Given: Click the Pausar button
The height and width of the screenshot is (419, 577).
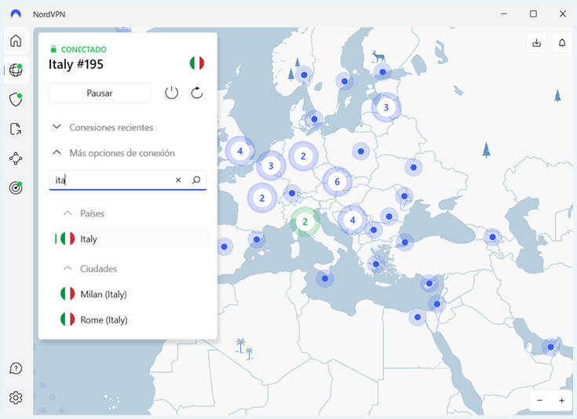Looking at the screenshot, I should (100, 93).
